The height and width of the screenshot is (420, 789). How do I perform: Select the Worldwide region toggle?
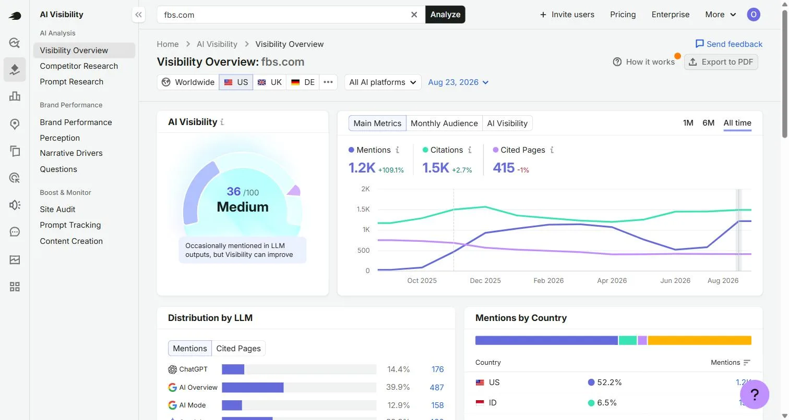click(188, 82)
